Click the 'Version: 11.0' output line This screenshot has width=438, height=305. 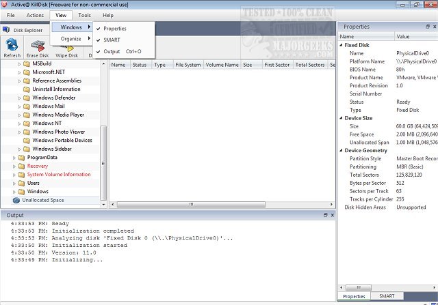tap(53, 252)
